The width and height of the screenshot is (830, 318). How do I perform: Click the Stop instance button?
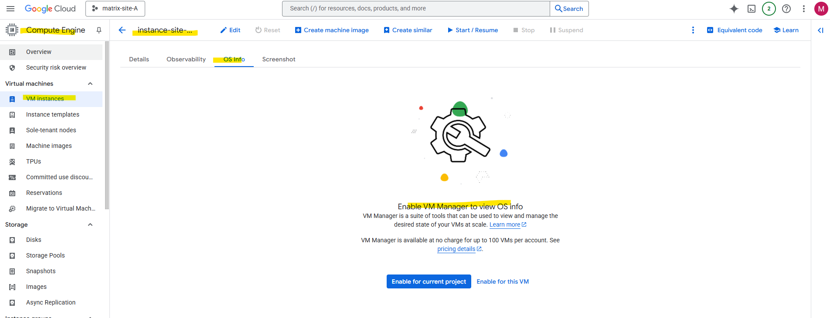(524, 30)
